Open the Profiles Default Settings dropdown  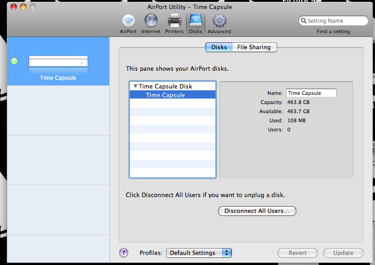point(199,253)
